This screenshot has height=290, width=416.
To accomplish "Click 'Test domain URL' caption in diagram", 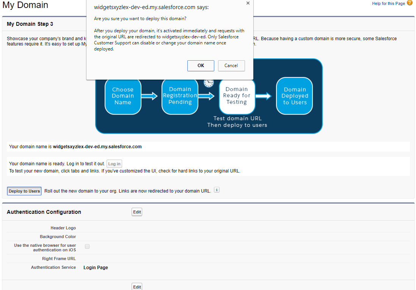I will point(237,118).
